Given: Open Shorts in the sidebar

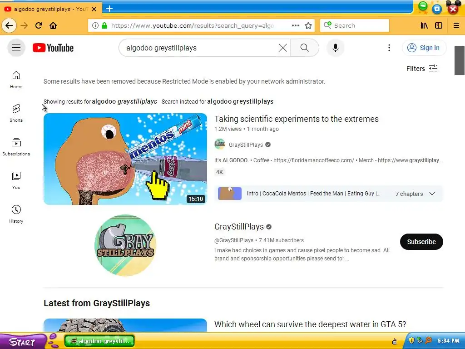Looking at the screenshot, I should 16,113.
